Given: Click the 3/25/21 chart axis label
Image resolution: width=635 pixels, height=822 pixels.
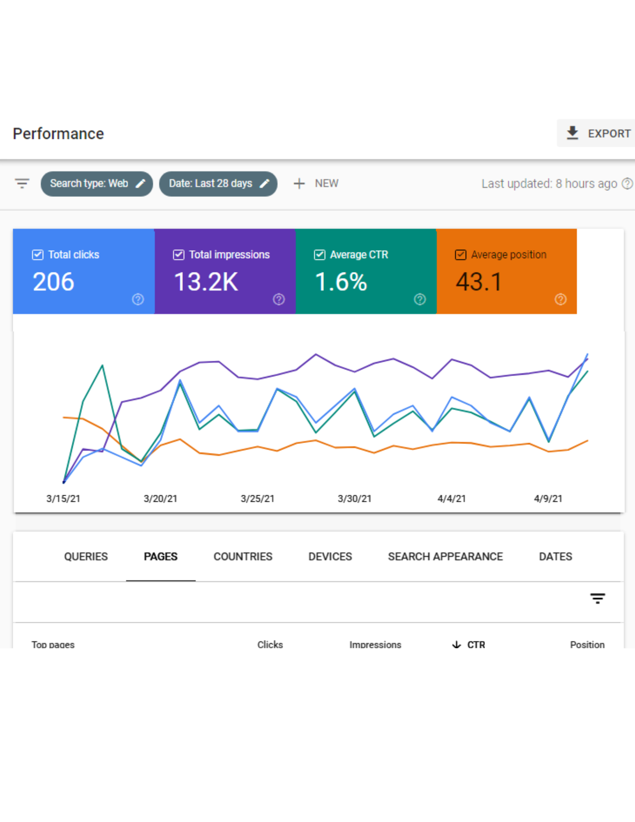Looking at the screenshot, I should click(257, 499).
